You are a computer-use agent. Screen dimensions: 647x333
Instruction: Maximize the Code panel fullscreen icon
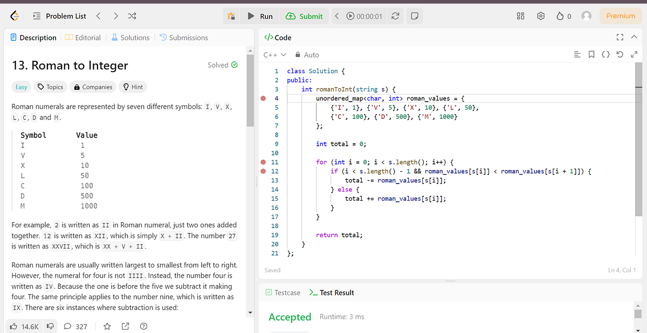[620, 37]
